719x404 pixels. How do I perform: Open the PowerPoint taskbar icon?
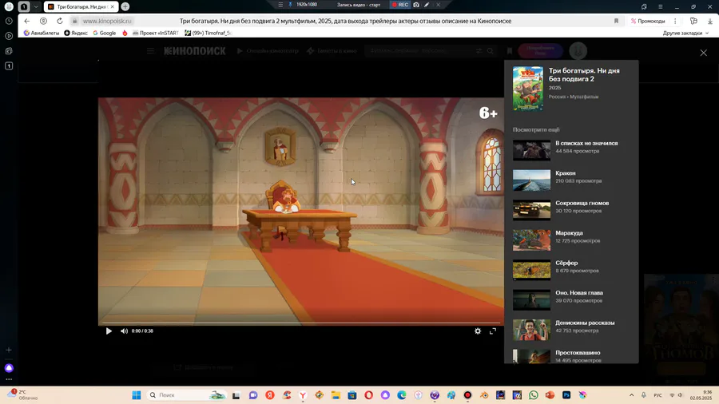click(550, 395)
